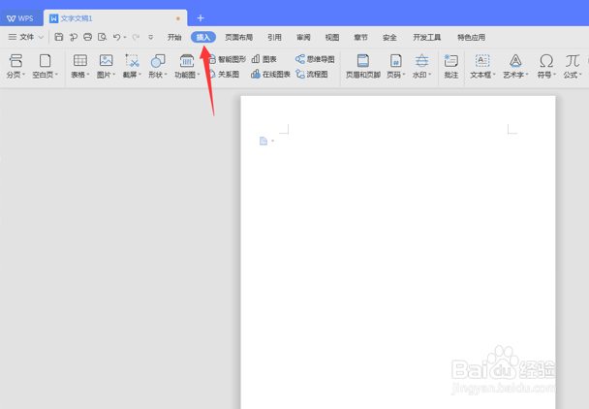Expand the Page Break (分页) dropdown arrow
Image resolution: width=589 pixels, height=409 pixels.
(23, 75)
